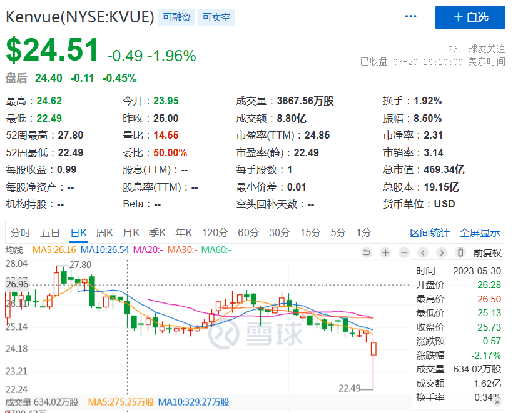This screenshot has height=413, width=513.
Task: Switch to the 1分 interval tab
Action: (x=364, y=232)
